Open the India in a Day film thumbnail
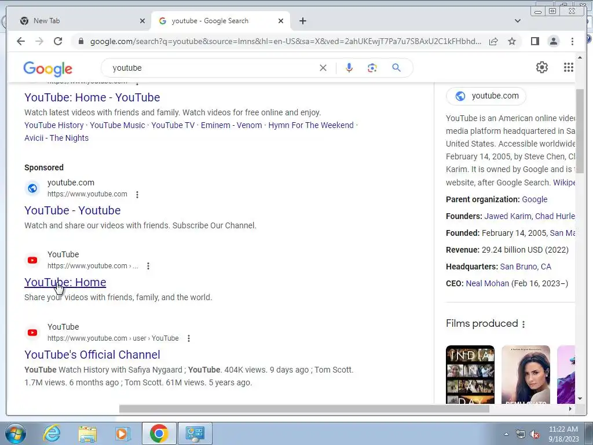This screenshot has width=593, height=445. (x=470, y=374)
